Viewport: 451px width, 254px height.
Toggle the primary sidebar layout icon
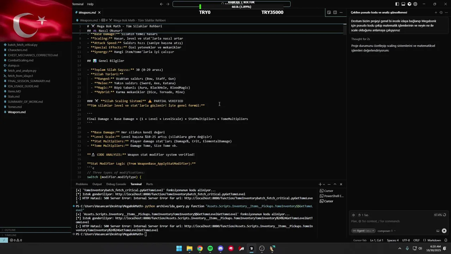coord(397,4)
